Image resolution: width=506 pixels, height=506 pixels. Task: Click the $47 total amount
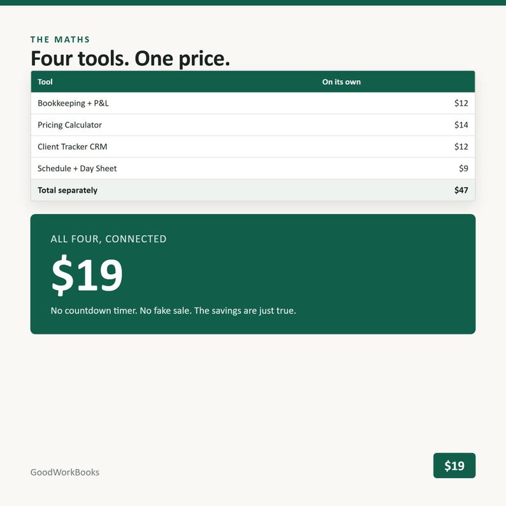(x=461, y=190)
